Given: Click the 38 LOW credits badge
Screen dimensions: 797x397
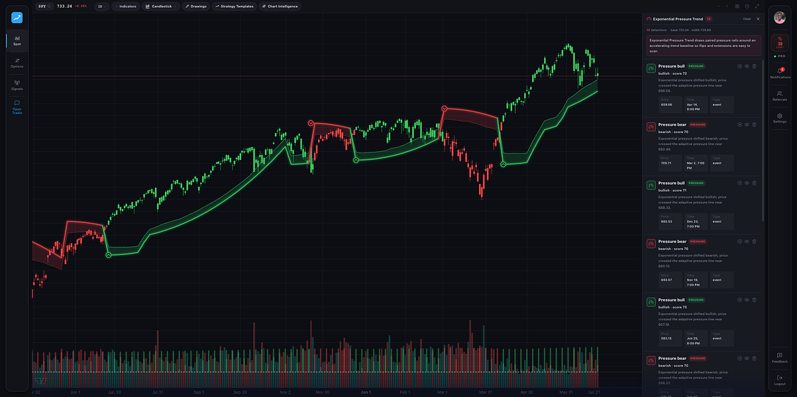Looking at the screenshot, I should [x=780, y=42].
